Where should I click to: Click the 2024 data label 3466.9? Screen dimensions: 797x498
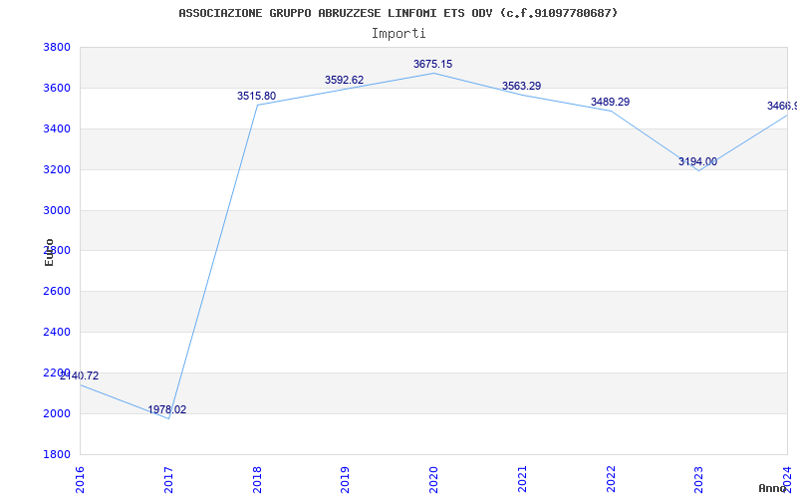(x=782, y=106)
